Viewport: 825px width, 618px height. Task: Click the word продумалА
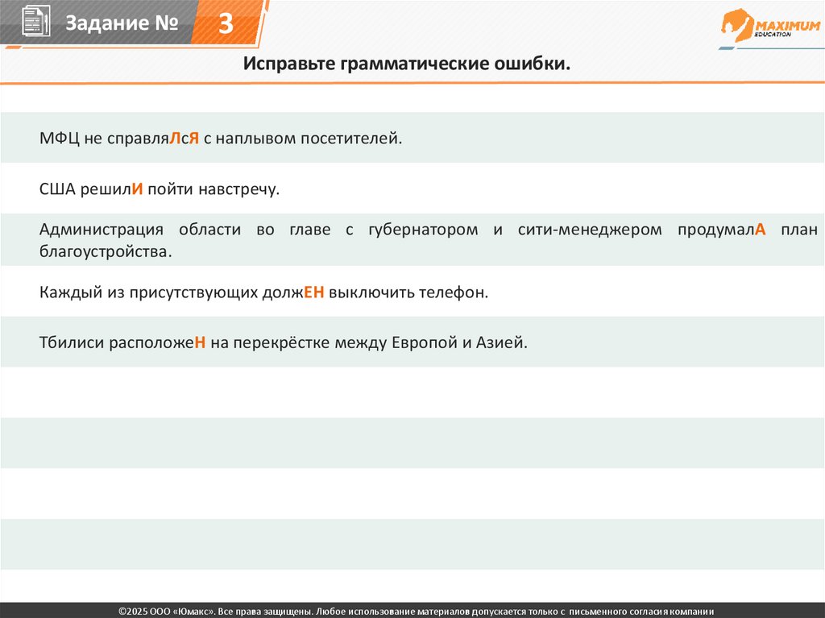click(x=721, y=230)
